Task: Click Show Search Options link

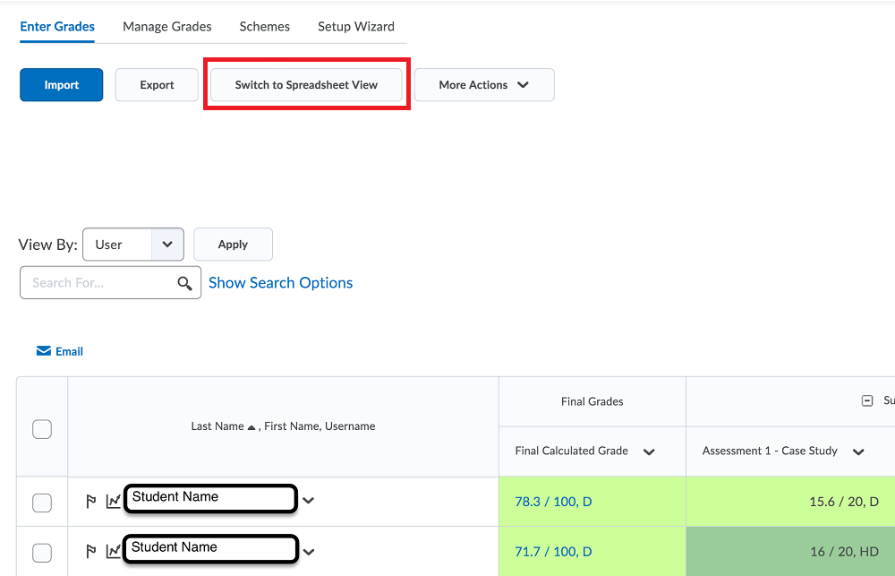Action: (280, 283)
